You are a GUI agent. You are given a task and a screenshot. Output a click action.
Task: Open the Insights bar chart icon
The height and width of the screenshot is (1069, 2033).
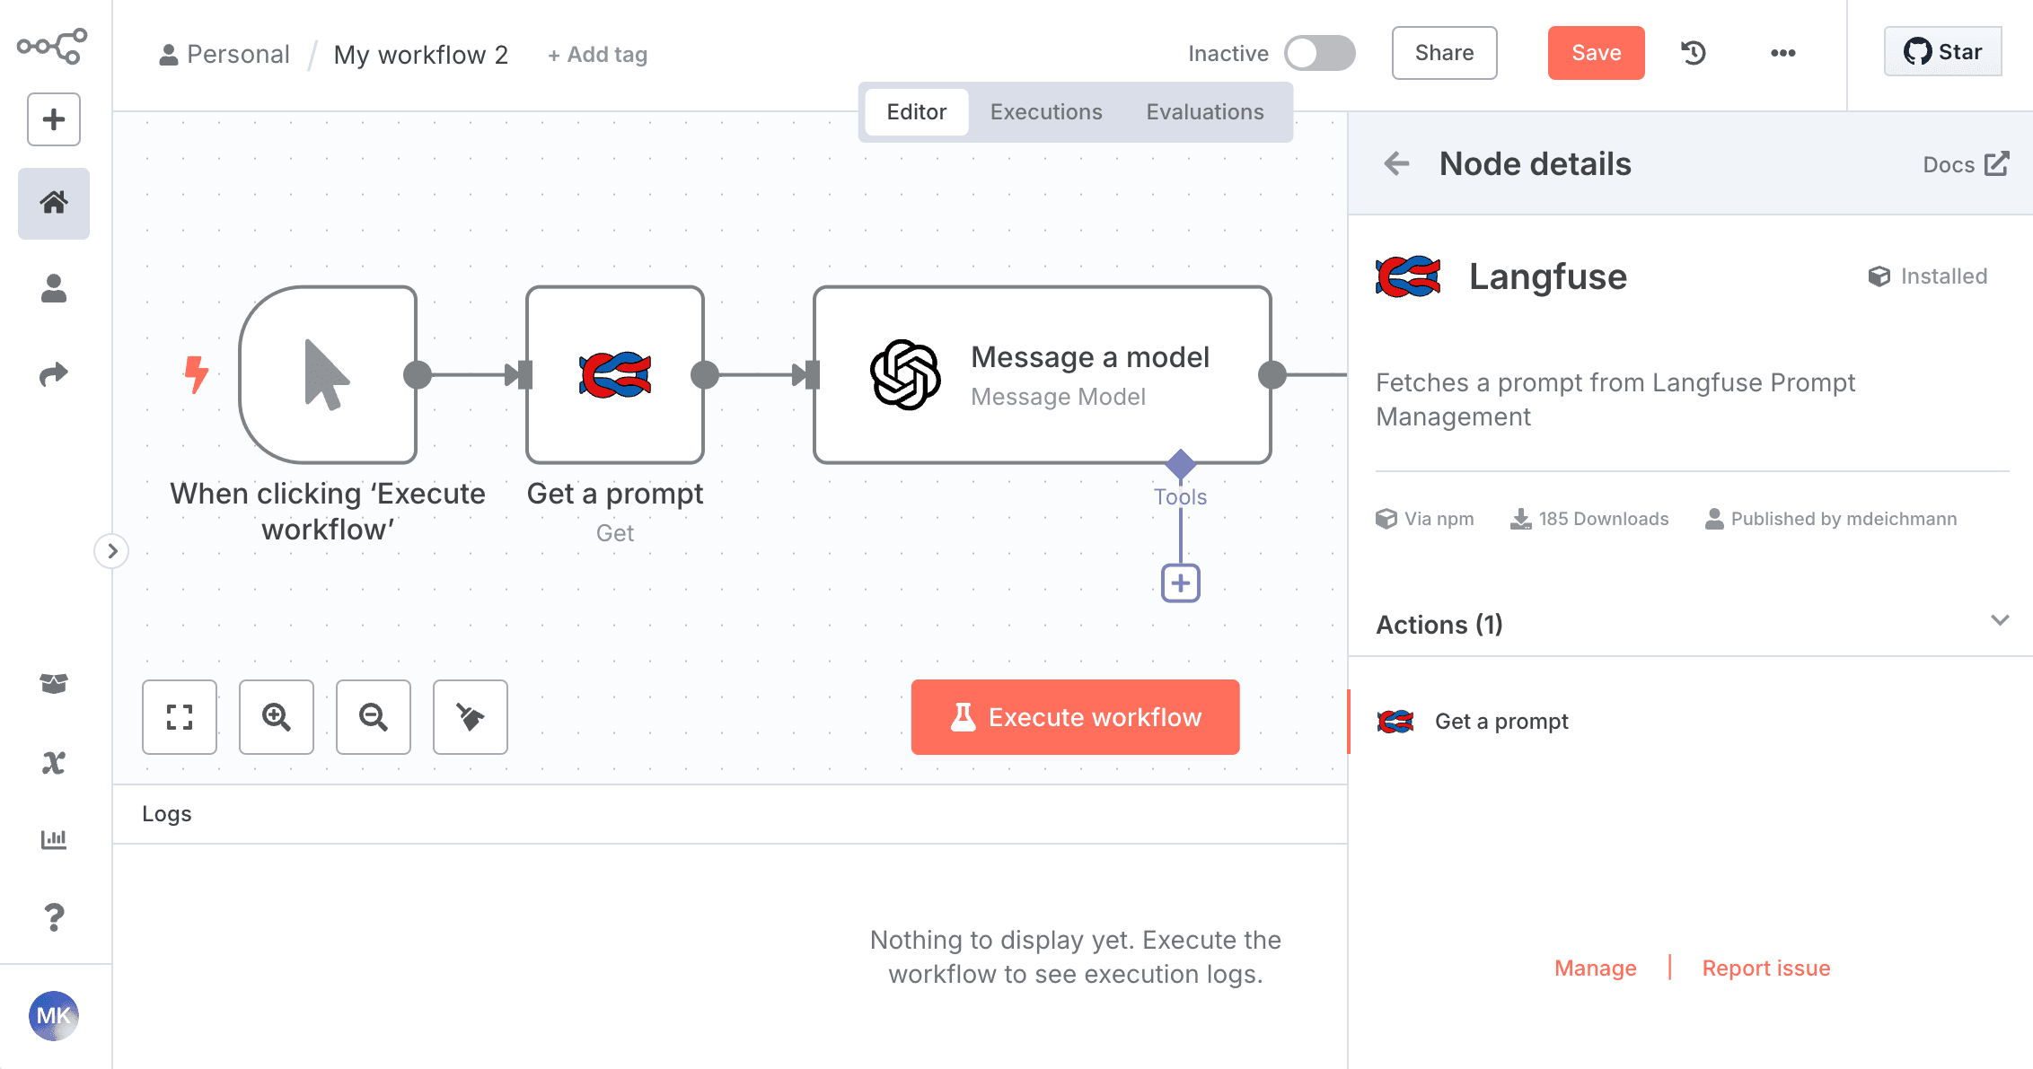point(54,838)
